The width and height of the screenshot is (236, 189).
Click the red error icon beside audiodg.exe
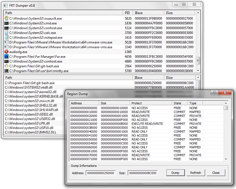pyautogui.click(x=6, y=52)
